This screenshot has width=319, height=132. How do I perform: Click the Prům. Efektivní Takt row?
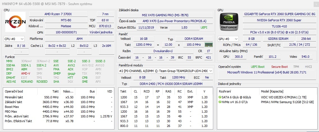tap(59, 121)
